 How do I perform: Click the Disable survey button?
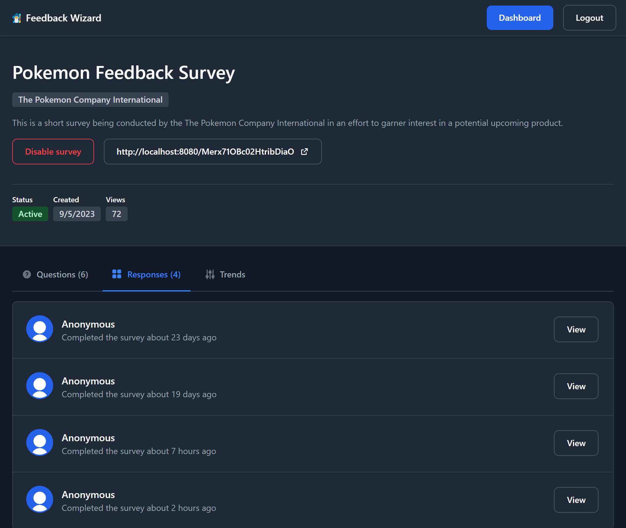53,152
